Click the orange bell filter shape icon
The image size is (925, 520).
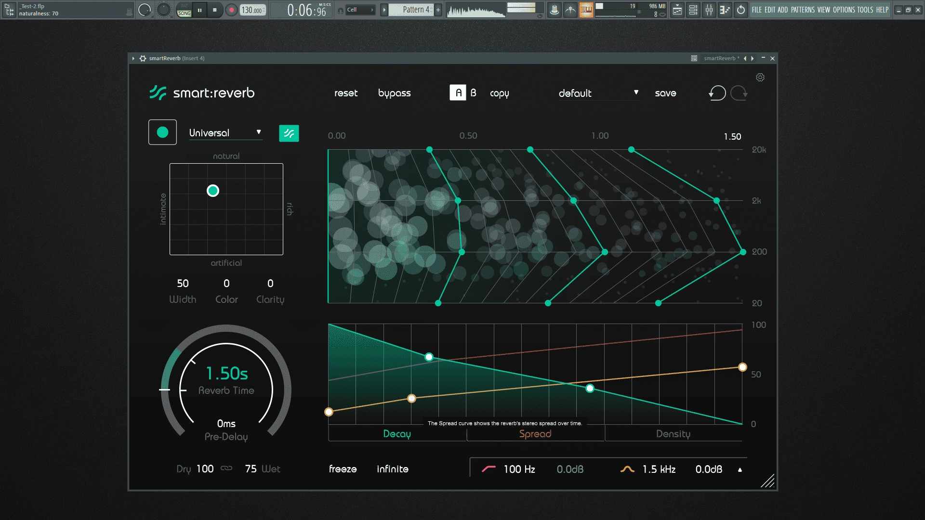tap(627, 469)
